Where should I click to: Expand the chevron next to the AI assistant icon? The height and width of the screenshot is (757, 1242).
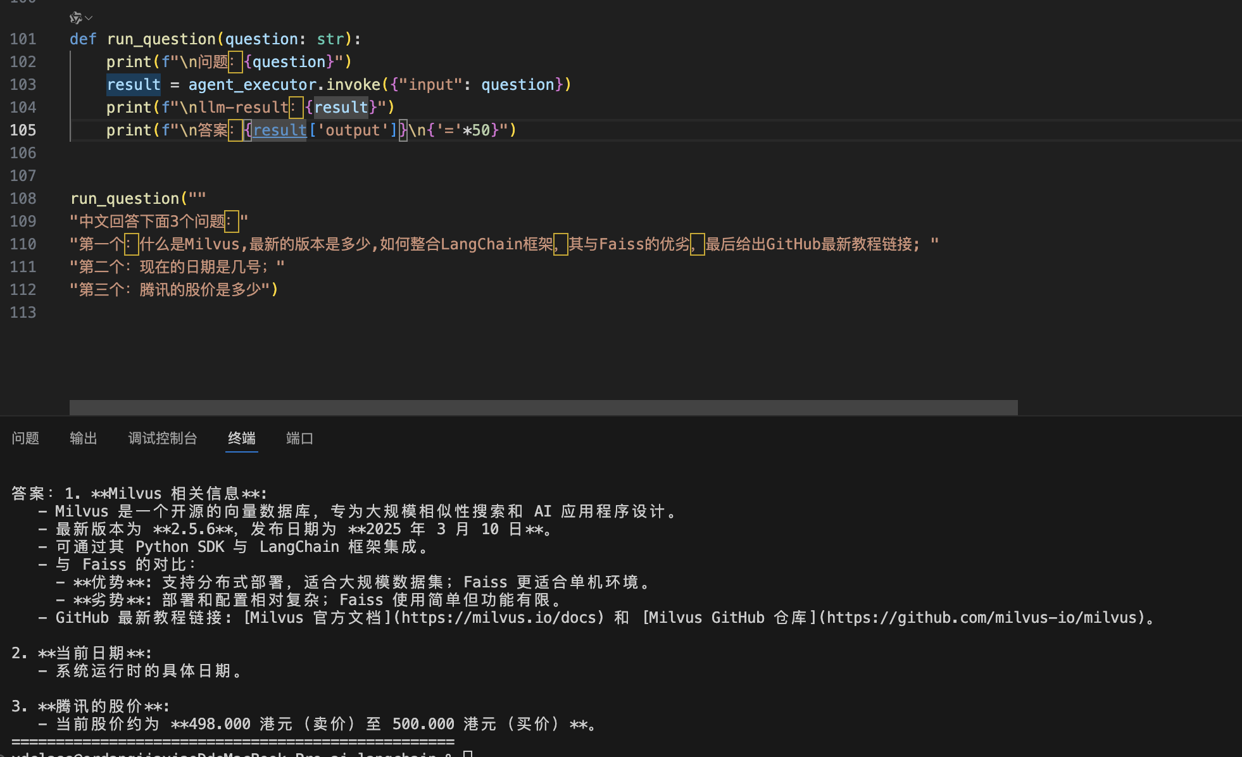pos(89,18)
